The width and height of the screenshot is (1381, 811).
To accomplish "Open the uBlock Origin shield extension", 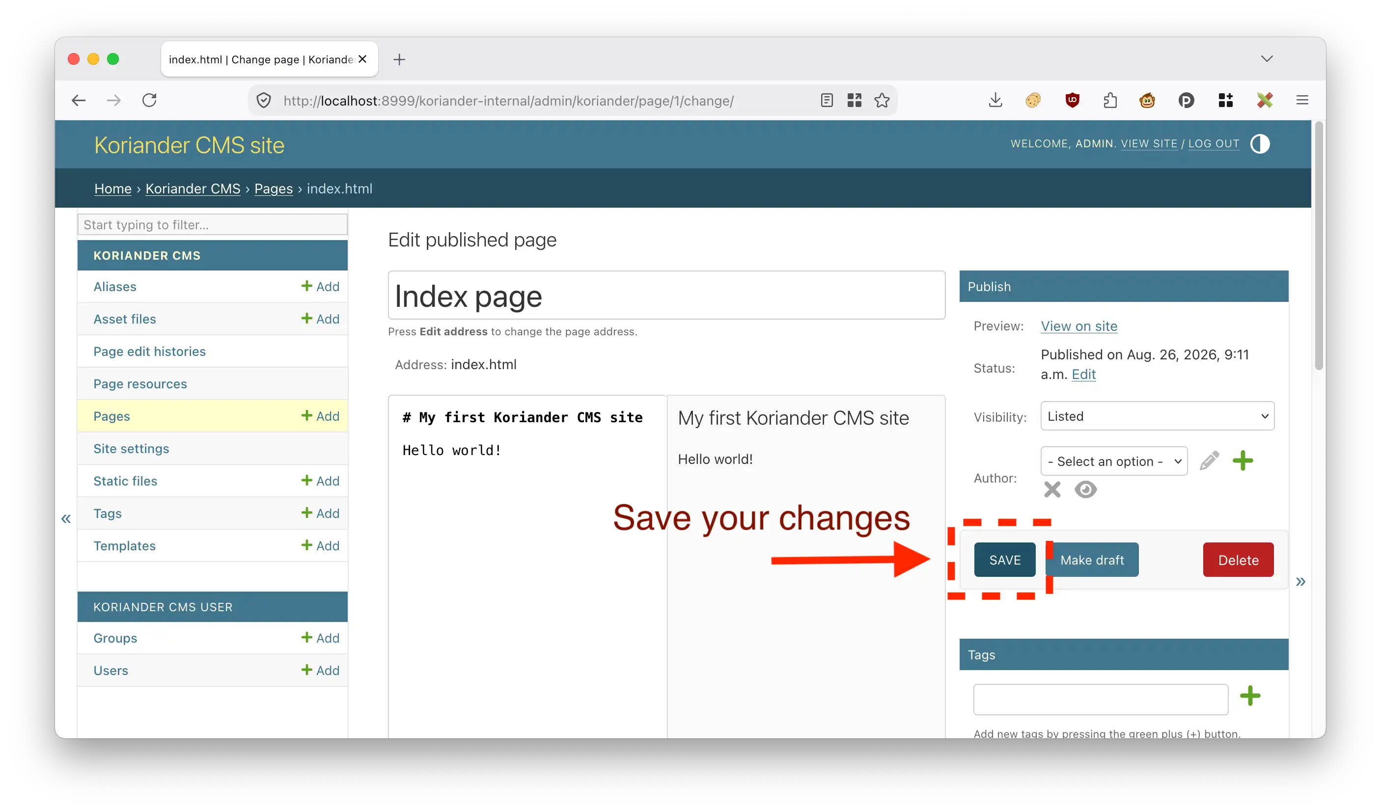I will [1073, 100].
